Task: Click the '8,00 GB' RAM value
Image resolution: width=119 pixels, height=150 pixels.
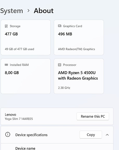Action: click(12, 73)
